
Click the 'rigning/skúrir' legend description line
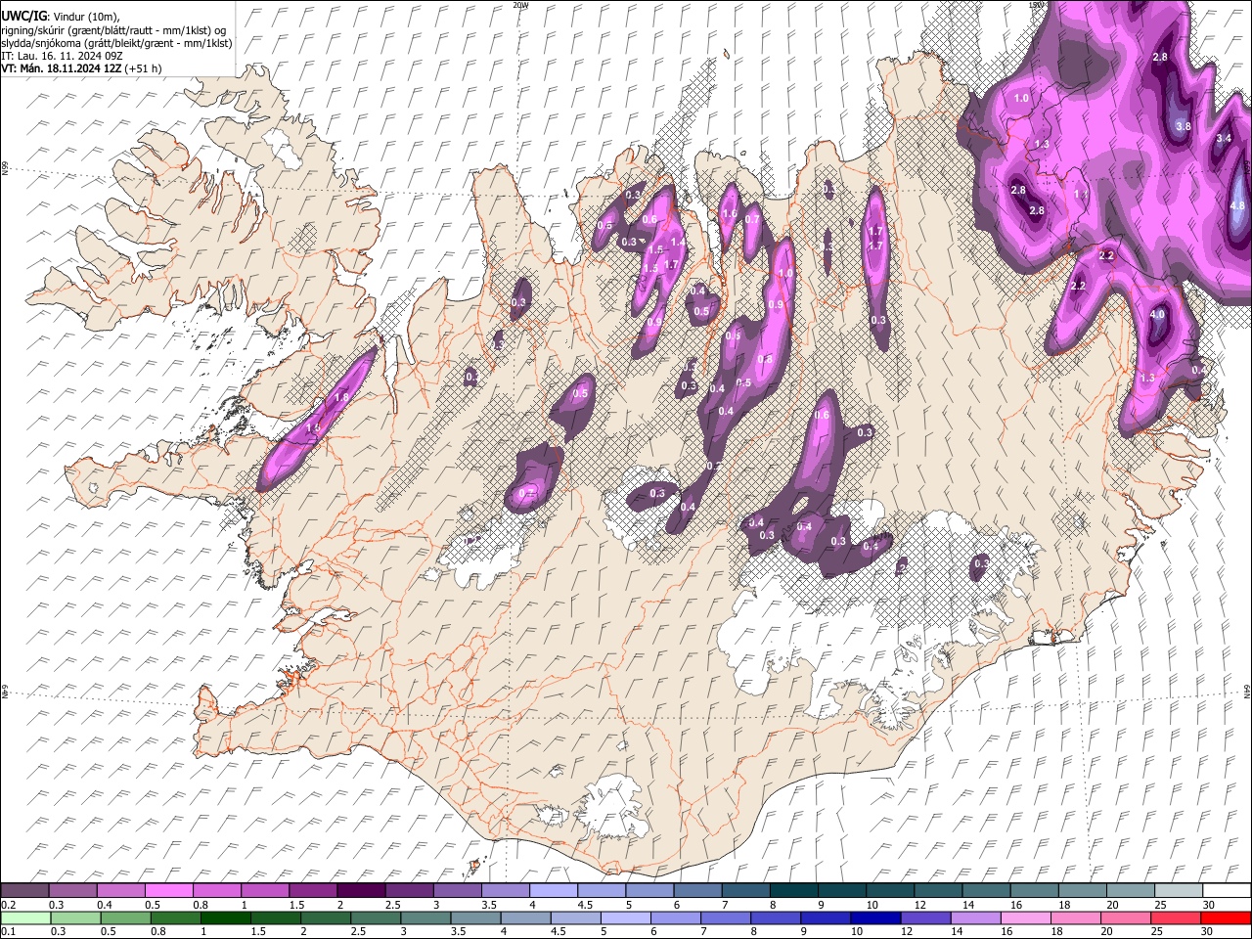point(114,30)
